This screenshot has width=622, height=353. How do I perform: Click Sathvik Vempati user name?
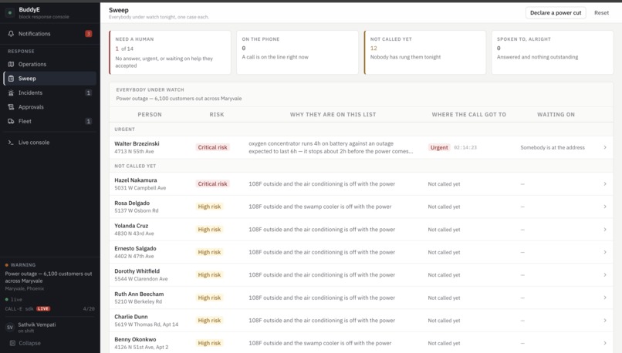click(x=37, y=324)
